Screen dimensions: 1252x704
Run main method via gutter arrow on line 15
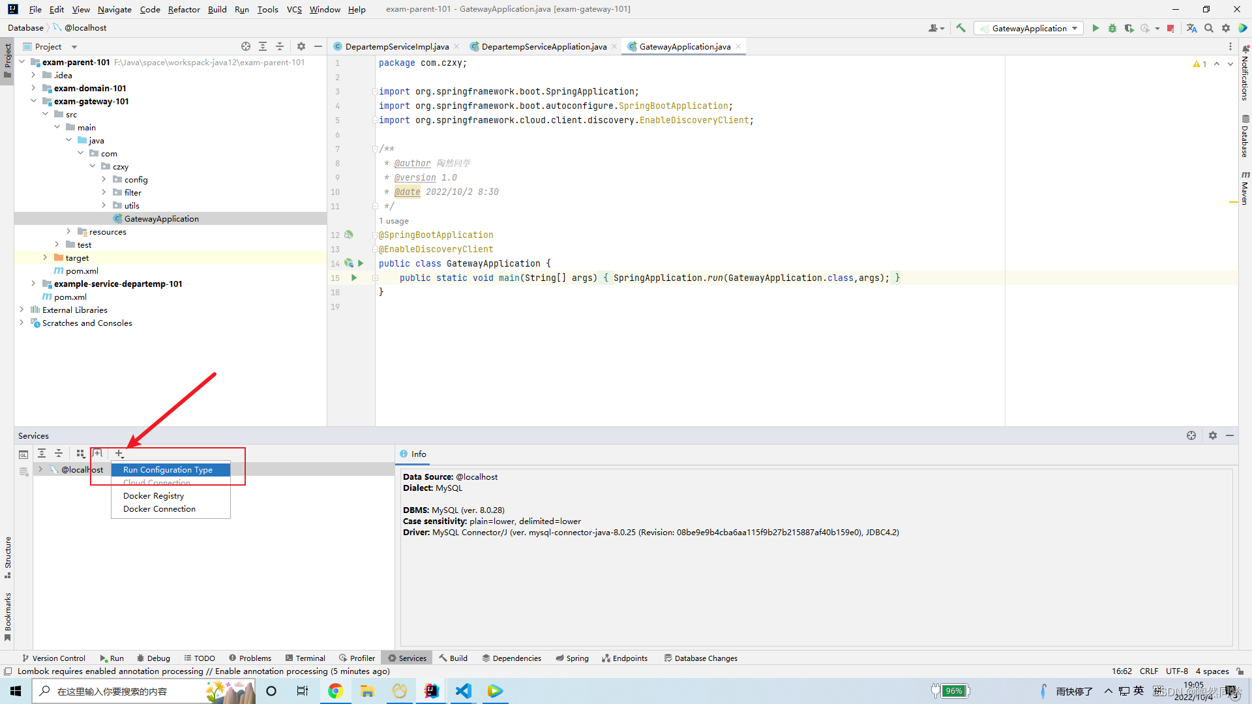[x=354, y=277]
